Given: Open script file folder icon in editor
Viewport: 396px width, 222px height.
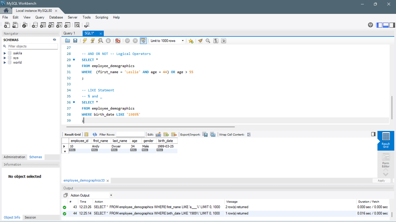Looking at the screenshot, I should tap(68, 41).
